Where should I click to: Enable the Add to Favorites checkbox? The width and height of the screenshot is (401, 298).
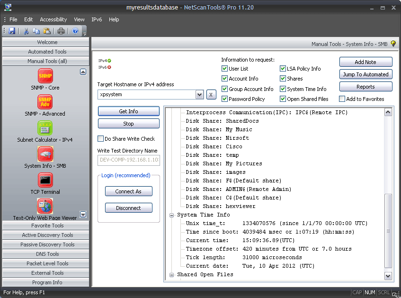(x=342, y=99)
